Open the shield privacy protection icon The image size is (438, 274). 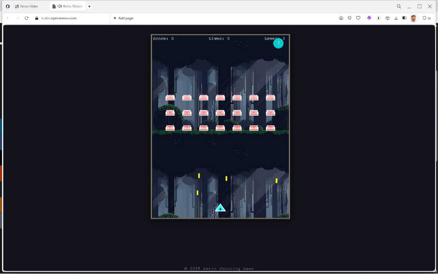[x=350, y=18]
